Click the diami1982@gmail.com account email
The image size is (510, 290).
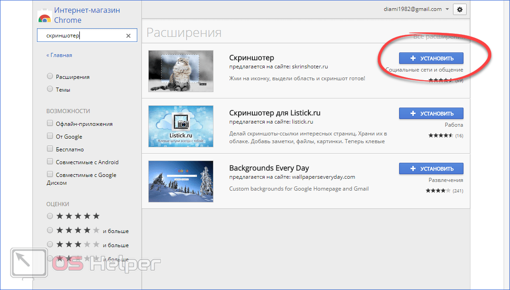point(413,9)
